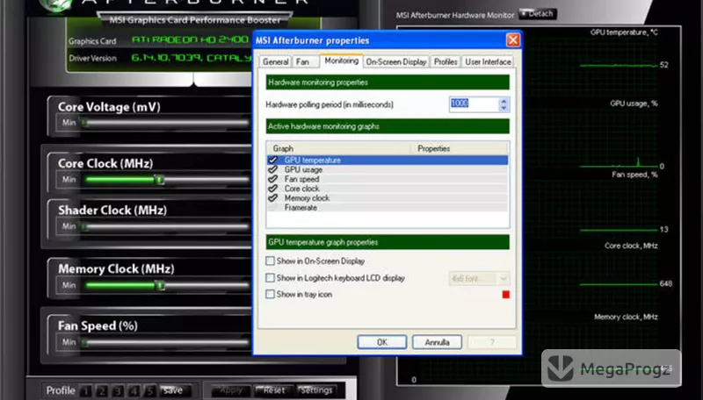Screen dimensions: 703x400
Task: Enable the Framerate graph checkbox
Action: pos(272,208)
